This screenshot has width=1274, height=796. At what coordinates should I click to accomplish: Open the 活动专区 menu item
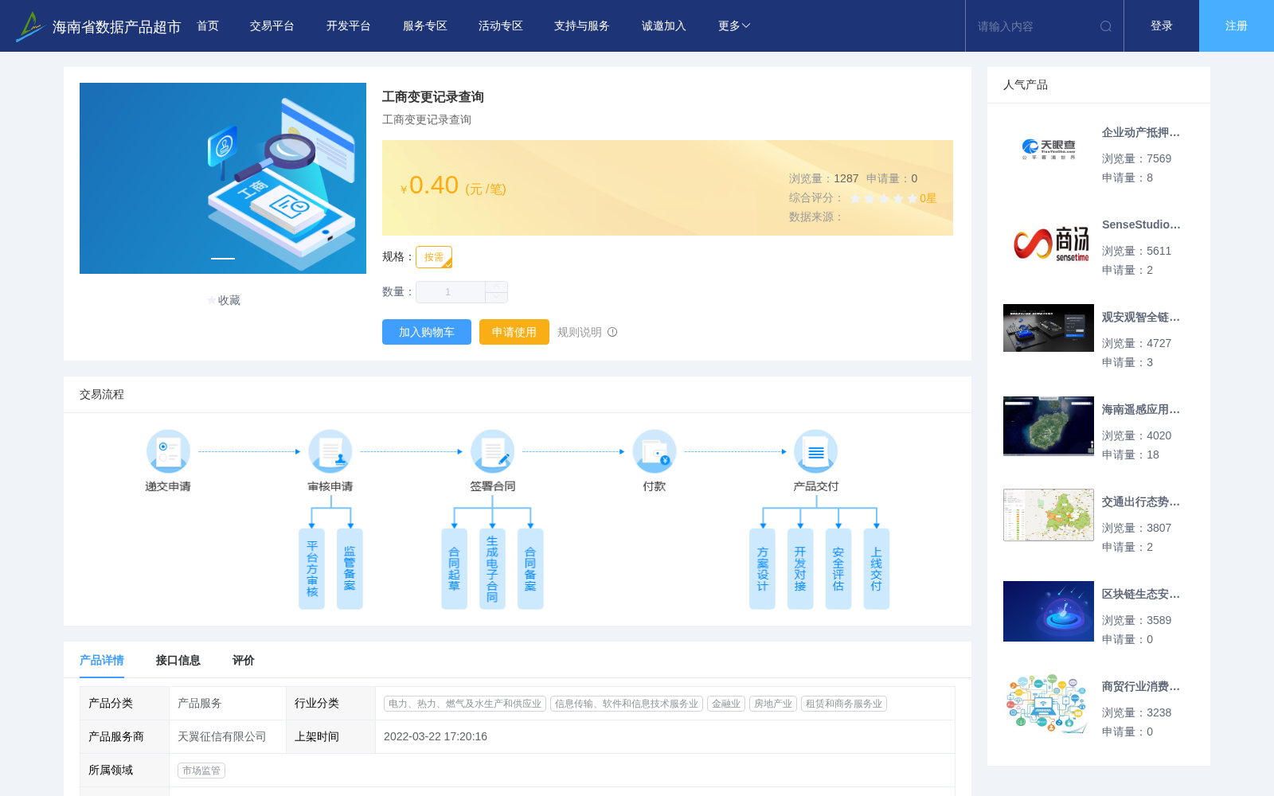click(x=501, y=26)
